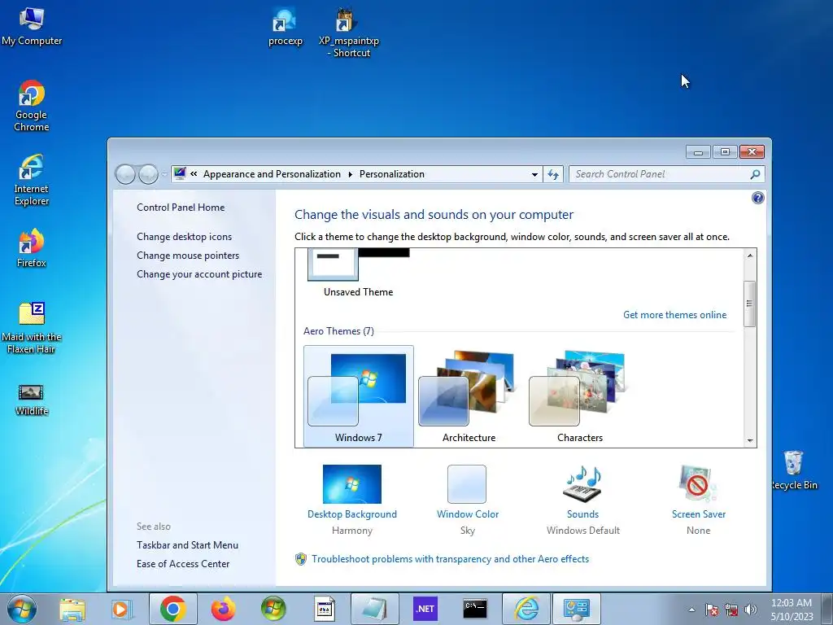This screenshot has height=625, width=833.
Task: Click the Show desktop button at the taskbar's far end
Action: click(x=827, y=609)
